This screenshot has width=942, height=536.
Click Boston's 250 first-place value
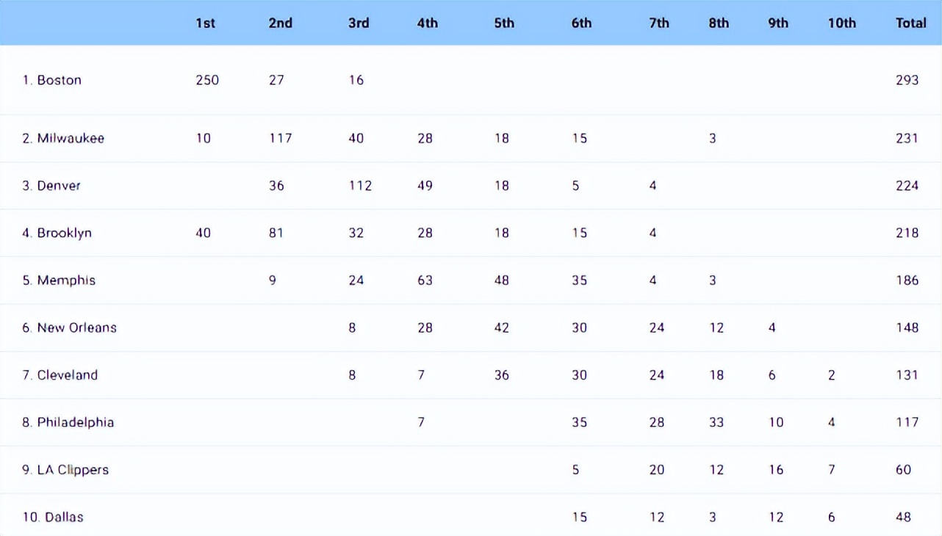(207, 80)
